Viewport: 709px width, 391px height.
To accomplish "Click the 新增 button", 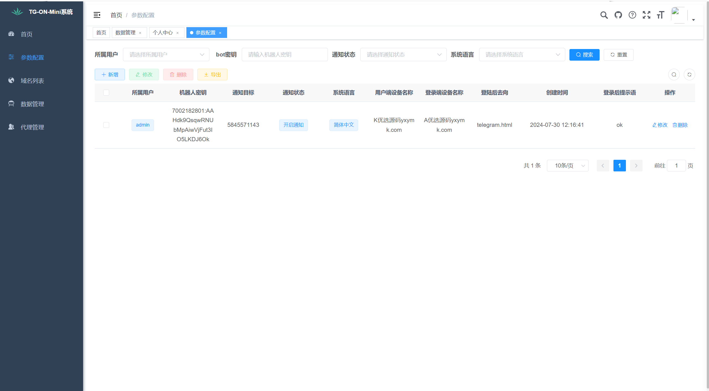I will click(x=110, y=74).
